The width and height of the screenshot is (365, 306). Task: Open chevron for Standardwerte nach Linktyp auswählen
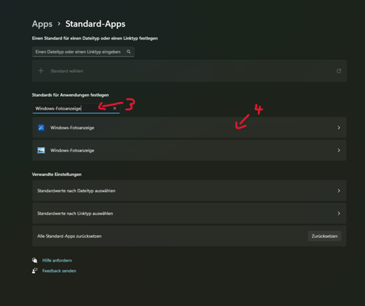point(339,214)
